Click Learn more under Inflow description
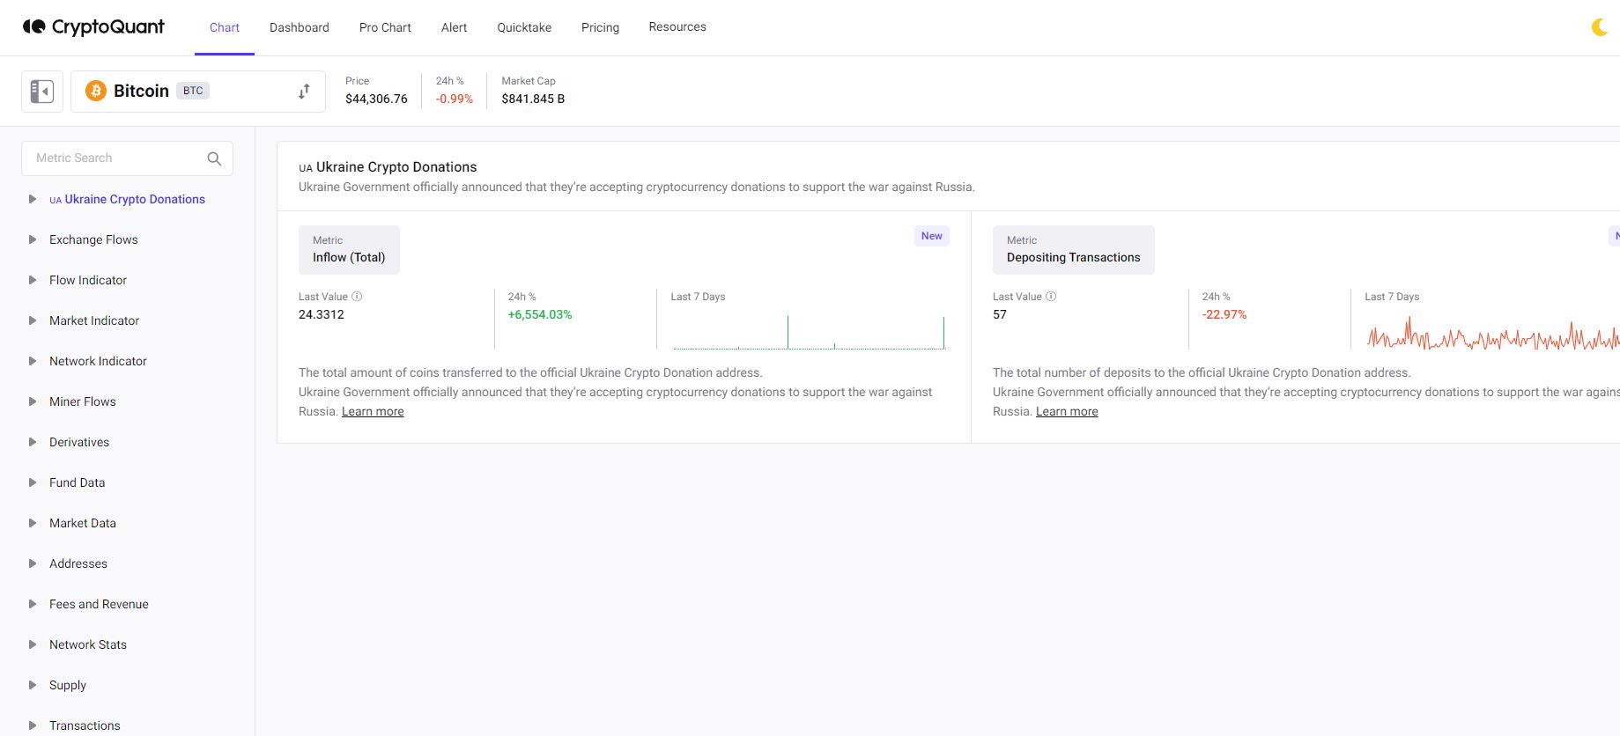The height and width of the screenshot is (736, 1620). [373, 411]
